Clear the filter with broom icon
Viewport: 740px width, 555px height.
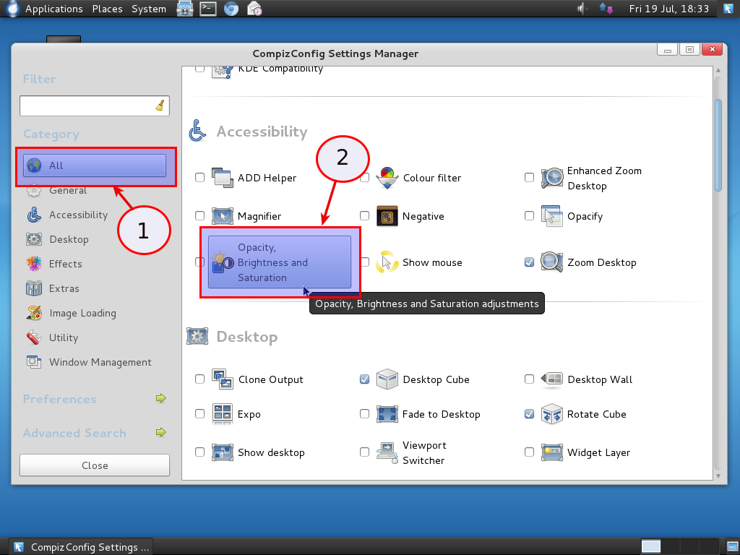pyautogui.click(x=160, y=106)
